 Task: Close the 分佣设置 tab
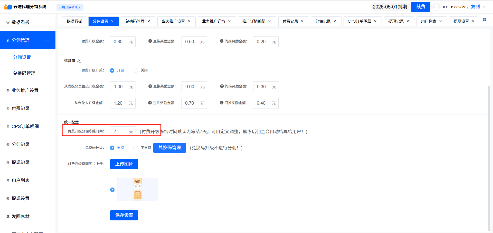coord(112,21)
